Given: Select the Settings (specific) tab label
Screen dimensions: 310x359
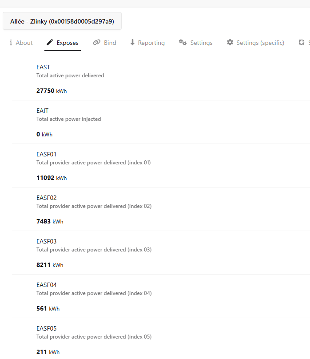Looking at the screenshot, I should tap(260, 43).
